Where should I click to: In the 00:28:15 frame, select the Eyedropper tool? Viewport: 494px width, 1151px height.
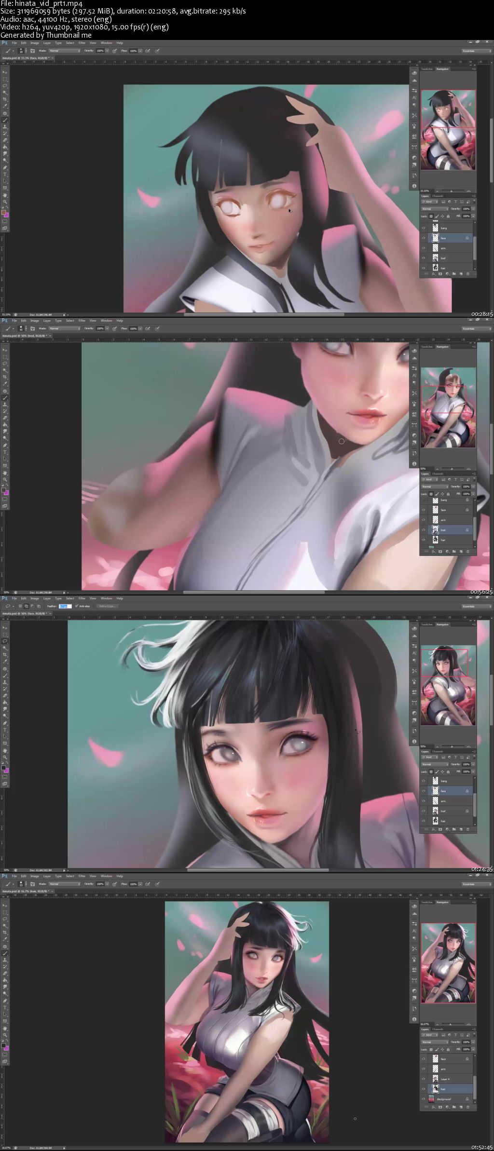(x=5, y=106)
